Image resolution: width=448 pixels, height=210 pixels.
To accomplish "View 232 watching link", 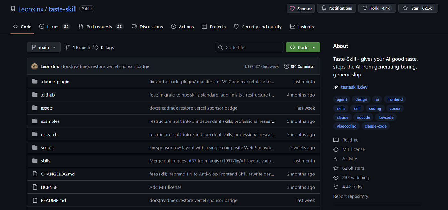I will point(351,177).
